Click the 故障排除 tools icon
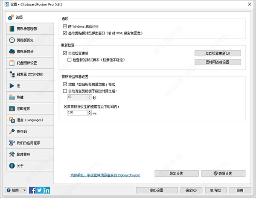 (12, 154)
